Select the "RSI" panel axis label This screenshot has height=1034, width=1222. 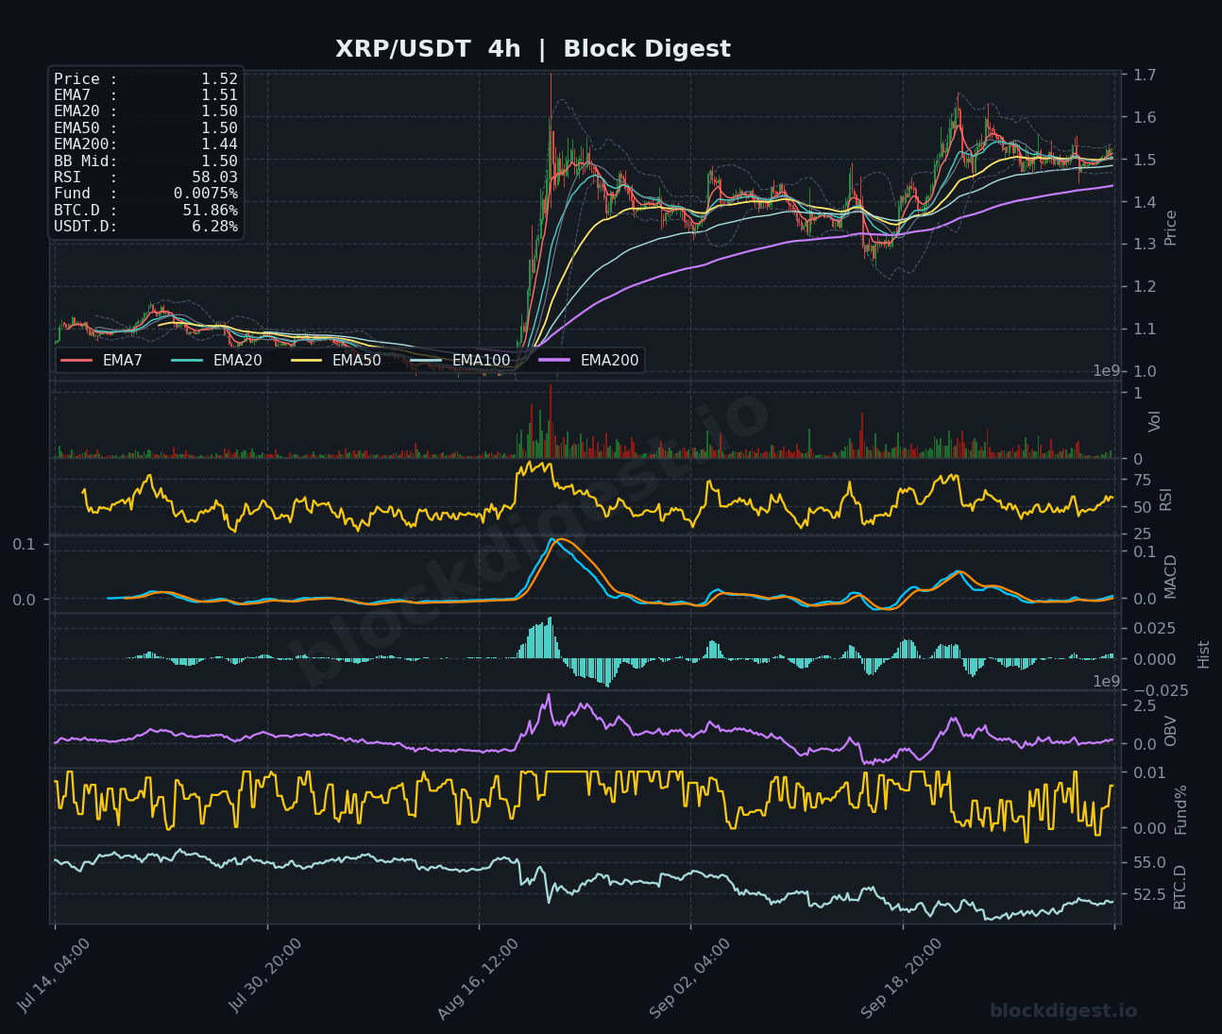pos(1166,500)
